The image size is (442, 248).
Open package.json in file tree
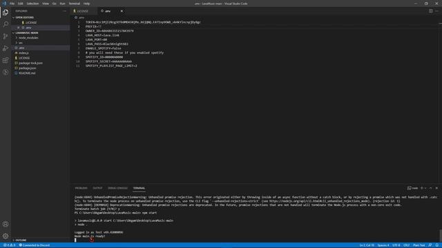27,68
